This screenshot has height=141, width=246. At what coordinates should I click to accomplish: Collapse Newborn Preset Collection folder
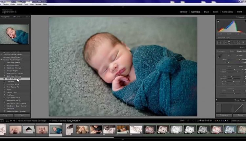point(1,60)
